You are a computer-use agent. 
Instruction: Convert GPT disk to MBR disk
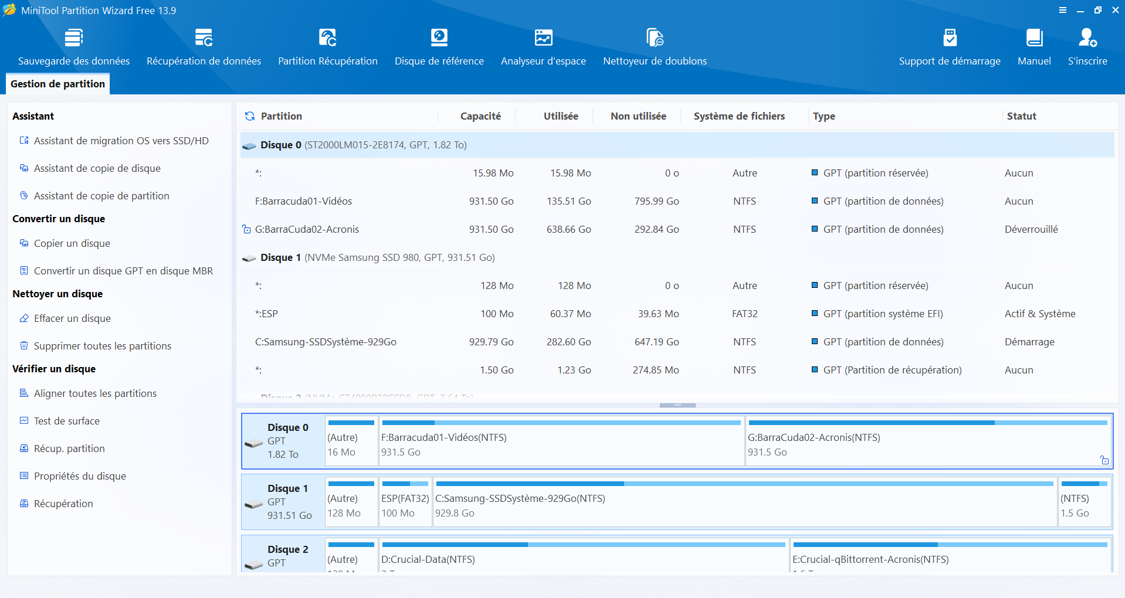click(x=123, y=271)
